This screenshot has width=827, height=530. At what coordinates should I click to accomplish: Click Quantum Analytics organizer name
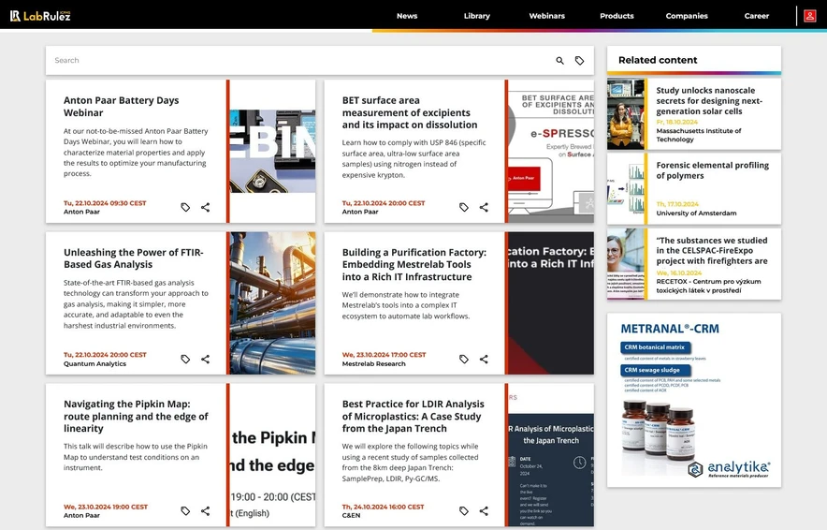pos(94,363)
